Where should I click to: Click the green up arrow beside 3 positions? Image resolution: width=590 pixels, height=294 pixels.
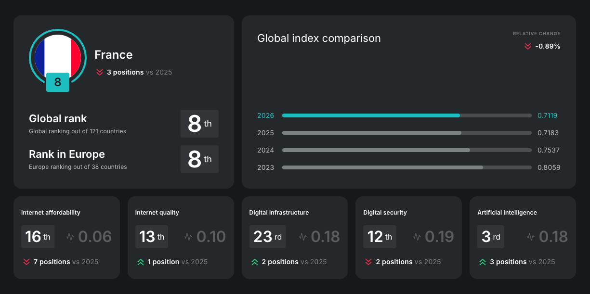(x=483, y=262)
